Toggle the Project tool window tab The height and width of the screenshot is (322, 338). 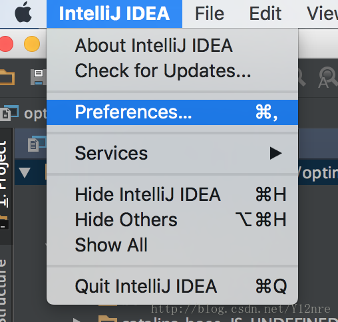[x=5, y=174]
